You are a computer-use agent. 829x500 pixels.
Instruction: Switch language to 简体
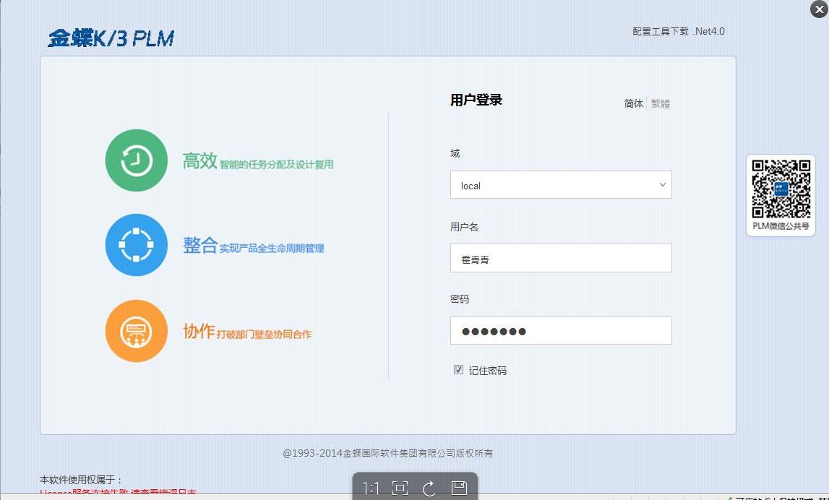633,103
